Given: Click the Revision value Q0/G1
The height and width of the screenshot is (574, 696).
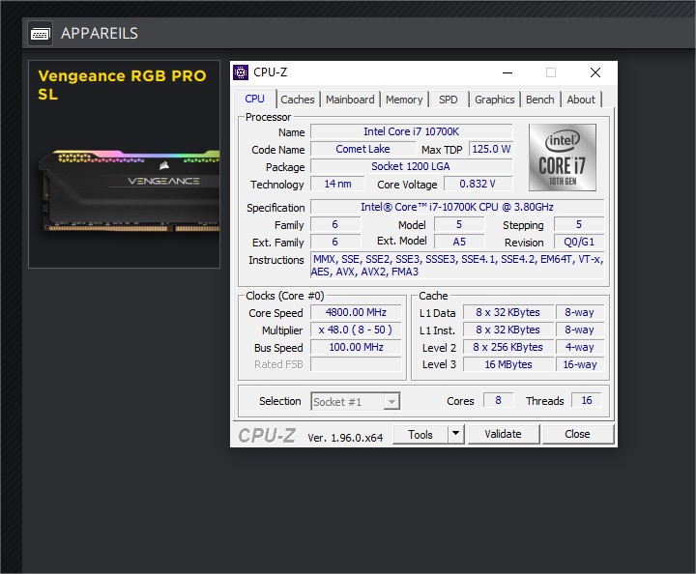Looking at the screenshot, I should pos(579,242).
